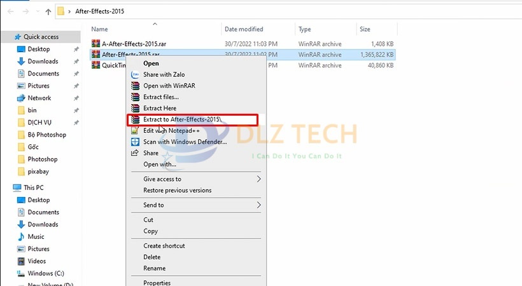Open Windows (C:) drive
The image size is (522, 286).
(x=46, y=273)
